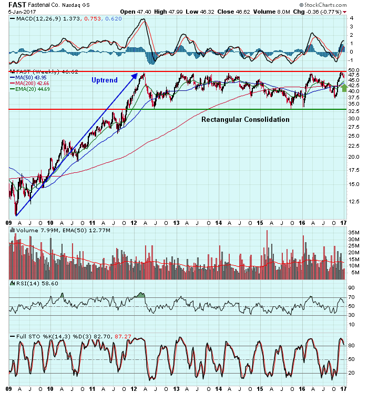
Task: Click the 82.70 stochastic %K value
Action: pos(103,336)
